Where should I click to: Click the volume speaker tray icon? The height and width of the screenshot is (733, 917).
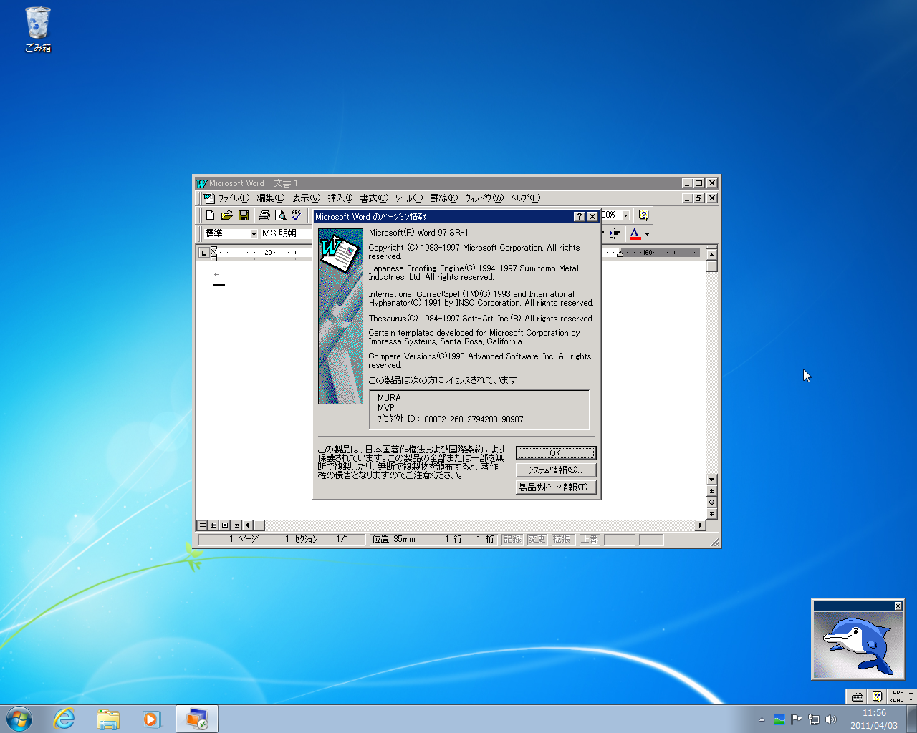pos(830,719)
